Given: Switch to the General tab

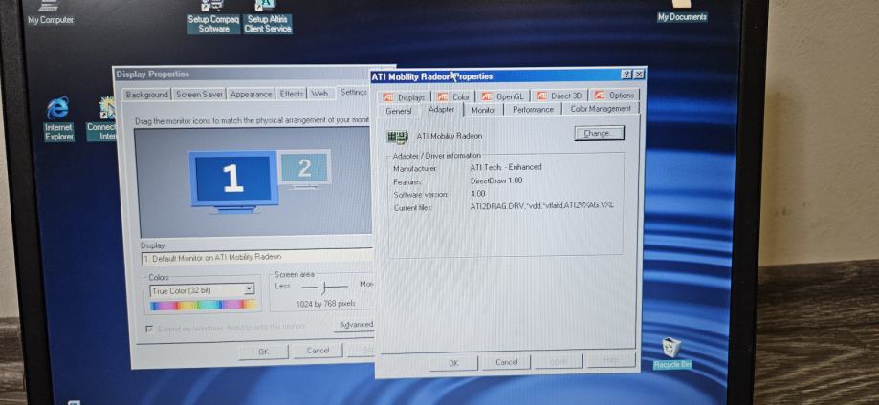Looking at the screenshot, I should 399,111.
